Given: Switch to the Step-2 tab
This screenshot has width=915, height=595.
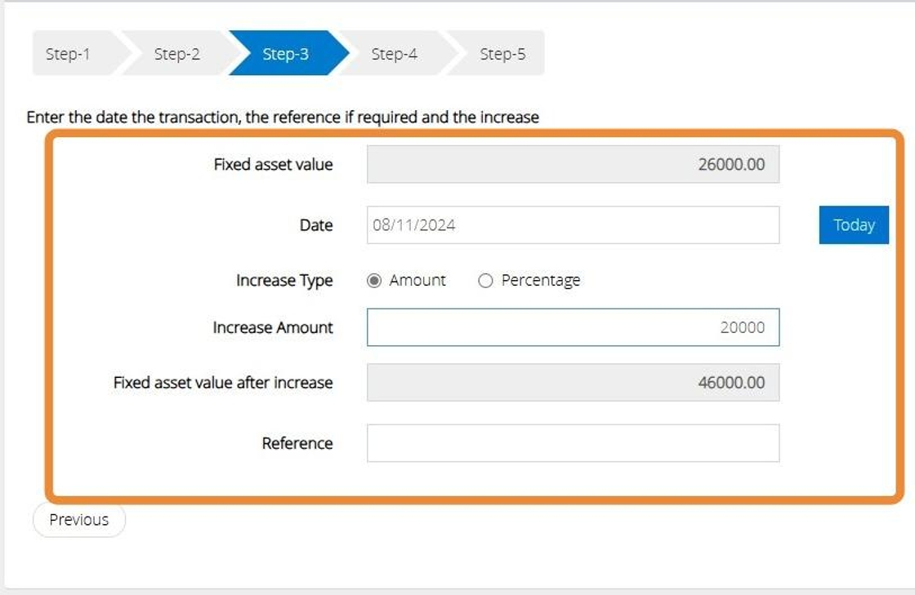Looking at the screenshot, I should [176, 54].
